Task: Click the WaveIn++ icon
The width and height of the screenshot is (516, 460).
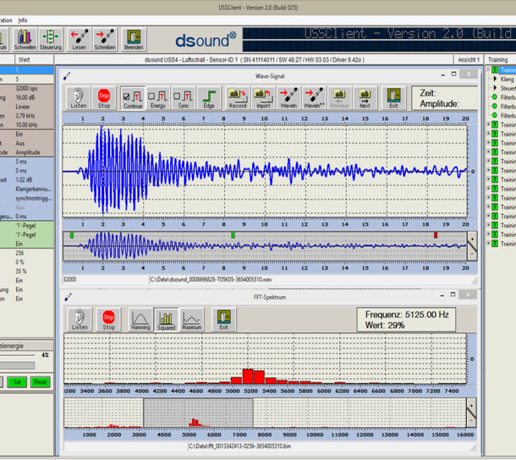Action: [314, 98]
